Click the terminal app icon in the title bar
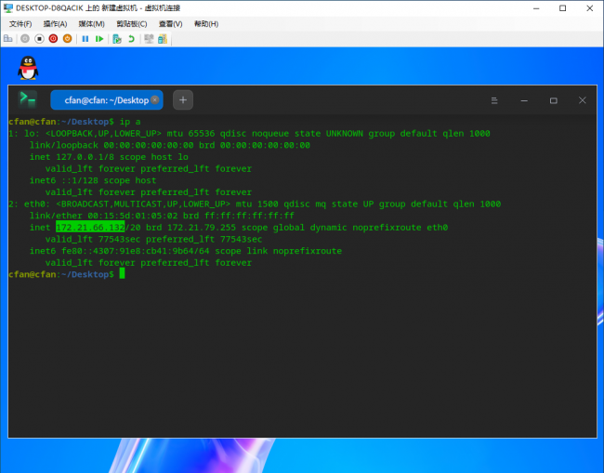Viewport: 604px width, 473px height. click(x=28, y=99)
